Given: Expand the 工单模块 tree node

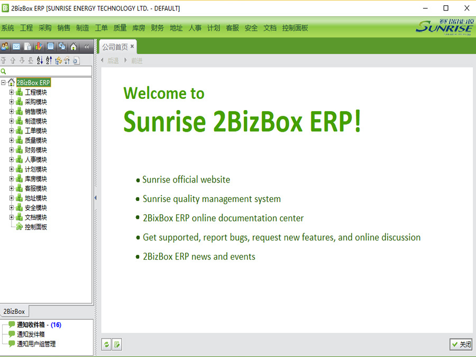Looking at the screenshot, I should click(x=12, y=131).
